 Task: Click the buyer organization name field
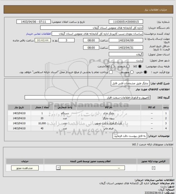pos(92,28)
